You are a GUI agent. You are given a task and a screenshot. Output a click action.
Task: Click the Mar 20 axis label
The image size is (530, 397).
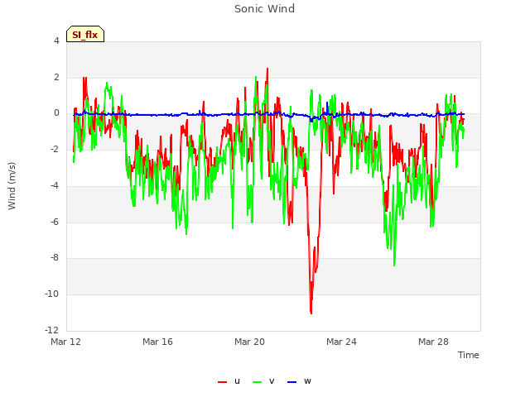tap(249, 342)
